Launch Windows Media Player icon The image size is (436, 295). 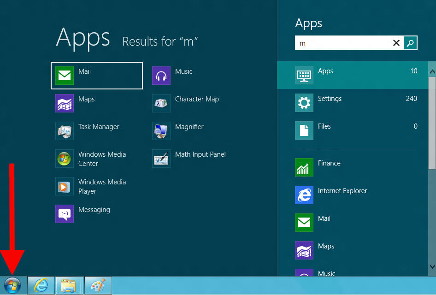point(65,186)
